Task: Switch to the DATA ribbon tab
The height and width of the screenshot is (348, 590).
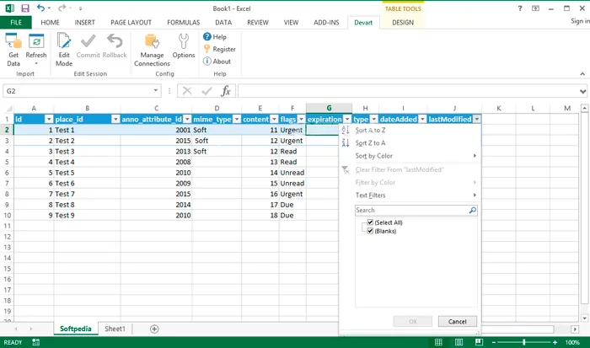Action: pos(223,23)
